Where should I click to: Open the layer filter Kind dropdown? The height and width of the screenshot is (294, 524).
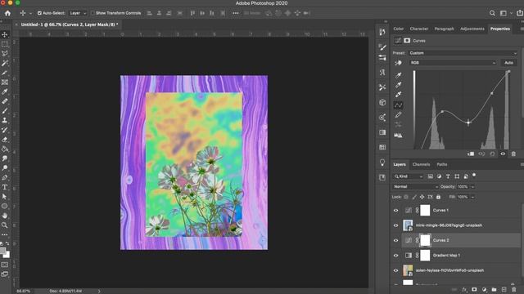409,176
